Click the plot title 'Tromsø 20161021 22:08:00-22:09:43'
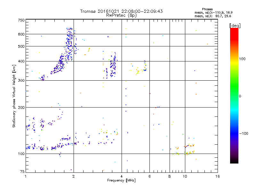Image resolution: width=256 pixels, height=192 pixels. pyautogui.click(x=121, y=11)
